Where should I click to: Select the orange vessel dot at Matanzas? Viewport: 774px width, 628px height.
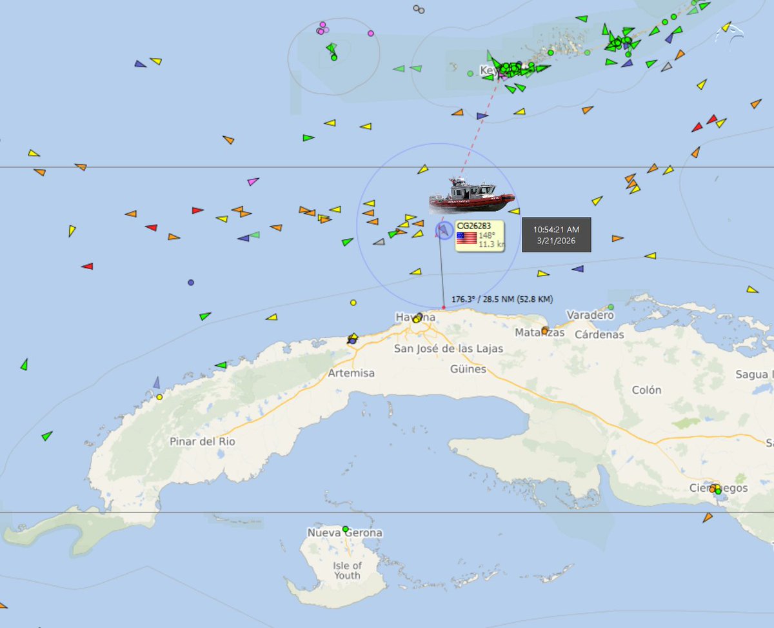point(544,330)
